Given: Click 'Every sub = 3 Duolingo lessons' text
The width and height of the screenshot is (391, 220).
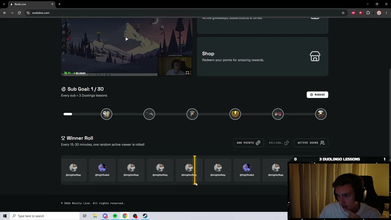Looking at the screenshot, I should click(84, 95).
